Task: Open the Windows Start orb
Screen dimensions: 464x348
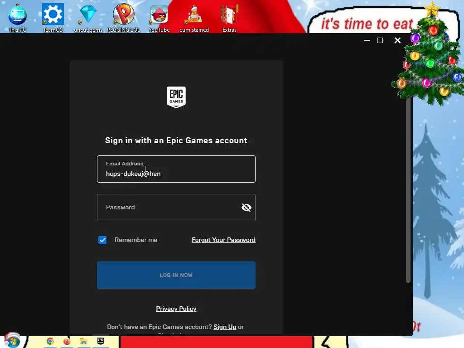Action: (12, 341)
